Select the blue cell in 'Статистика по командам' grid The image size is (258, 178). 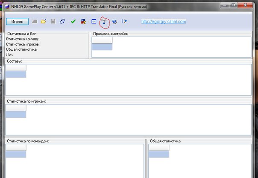pyautogui.click(x=16, y=154)
